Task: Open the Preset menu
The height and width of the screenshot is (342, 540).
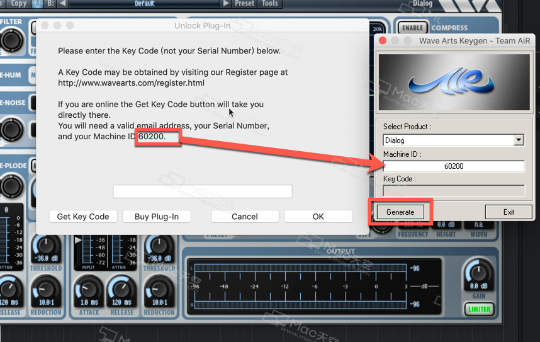Action: (244, 4)
